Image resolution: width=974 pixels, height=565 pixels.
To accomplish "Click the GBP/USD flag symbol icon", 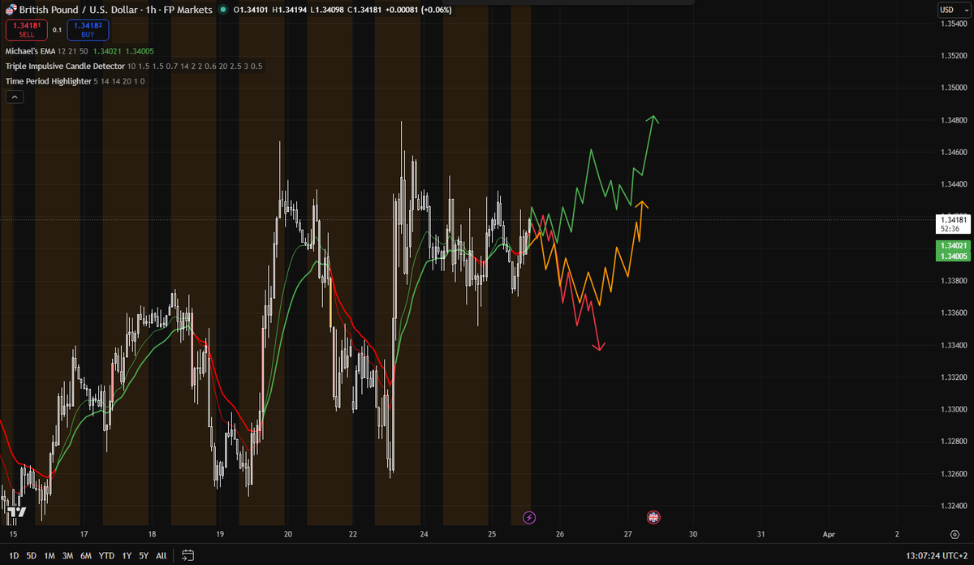I will [11, 10].
